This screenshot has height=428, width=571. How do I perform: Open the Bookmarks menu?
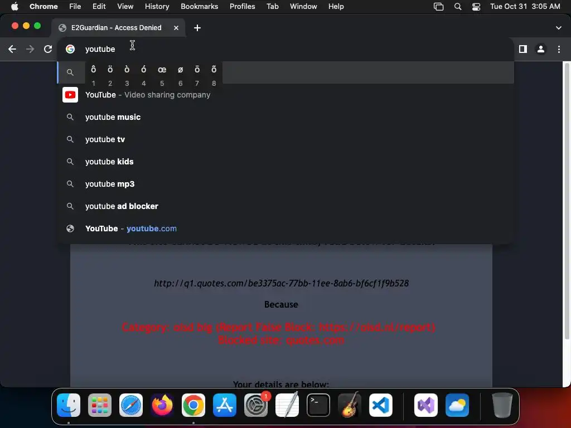click(x=199, y=7)
